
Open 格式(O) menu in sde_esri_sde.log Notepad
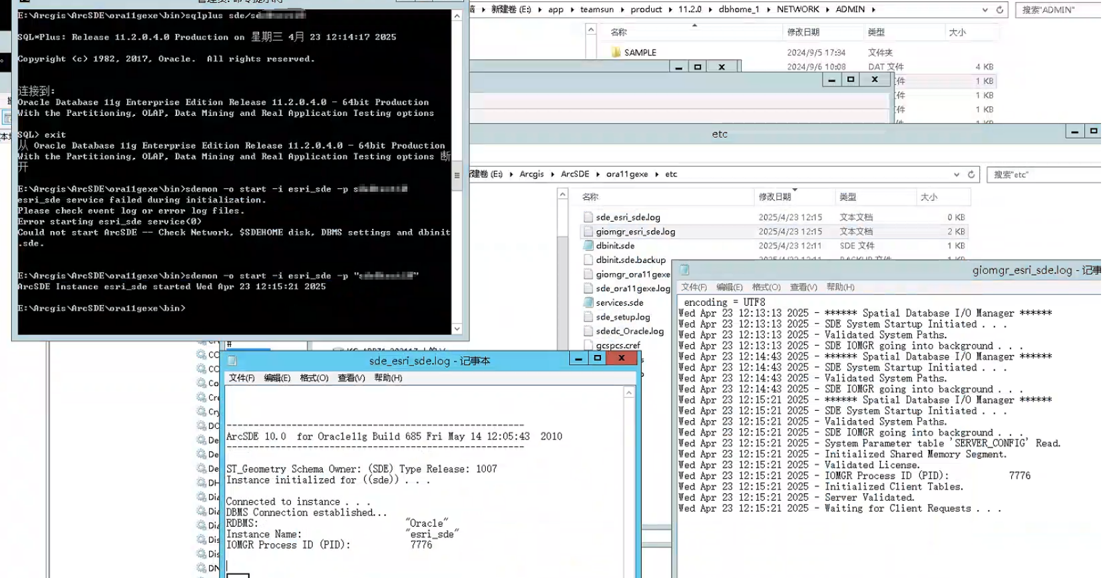[314, 378]
